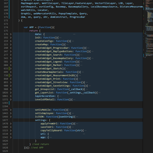Expand LevelsOfDetail fold arrow
Image resolution: width=153 pixels, height=153 pixels.
click(x=11, y=100)
